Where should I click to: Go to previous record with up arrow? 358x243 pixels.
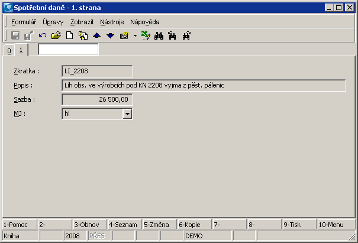(x=97, y=35)
